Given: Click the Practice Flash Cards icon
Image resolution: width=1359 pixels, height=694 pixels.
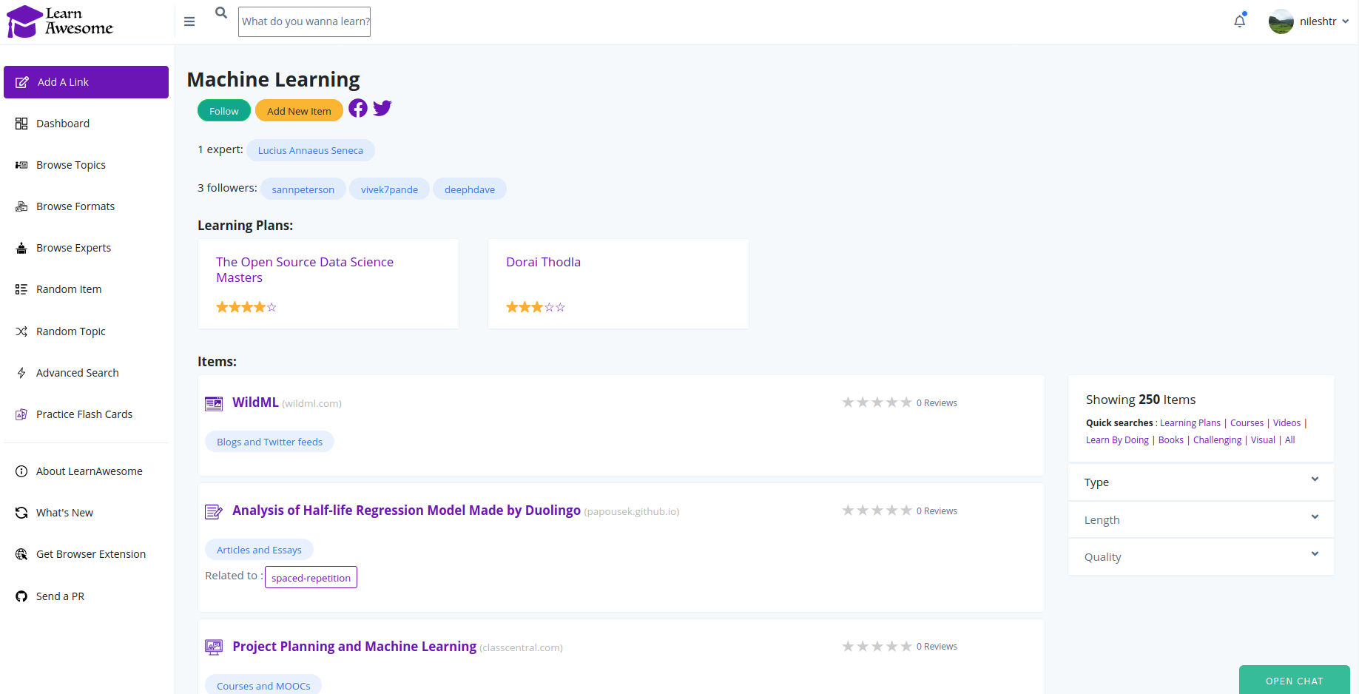Looking at the screenshot, I should pyautogui.click(x=21, y=414).
